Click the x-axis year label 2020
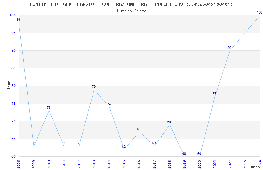263x170 pixels. point(200,164)
